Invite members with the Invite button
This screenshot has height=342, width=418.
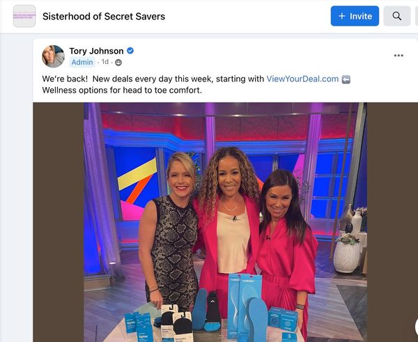(355, 16)
